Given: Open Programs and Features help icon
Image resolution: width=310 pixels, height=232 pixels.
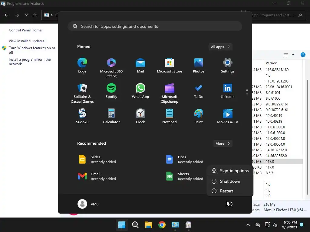Looking at the screenshot, I should coord(303,55).
